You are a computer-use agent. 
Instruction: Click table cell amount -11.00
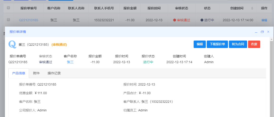click(x=130, y=20)
